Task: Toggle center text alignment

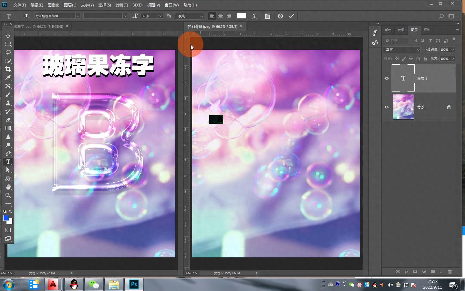Action: [221, 16]
